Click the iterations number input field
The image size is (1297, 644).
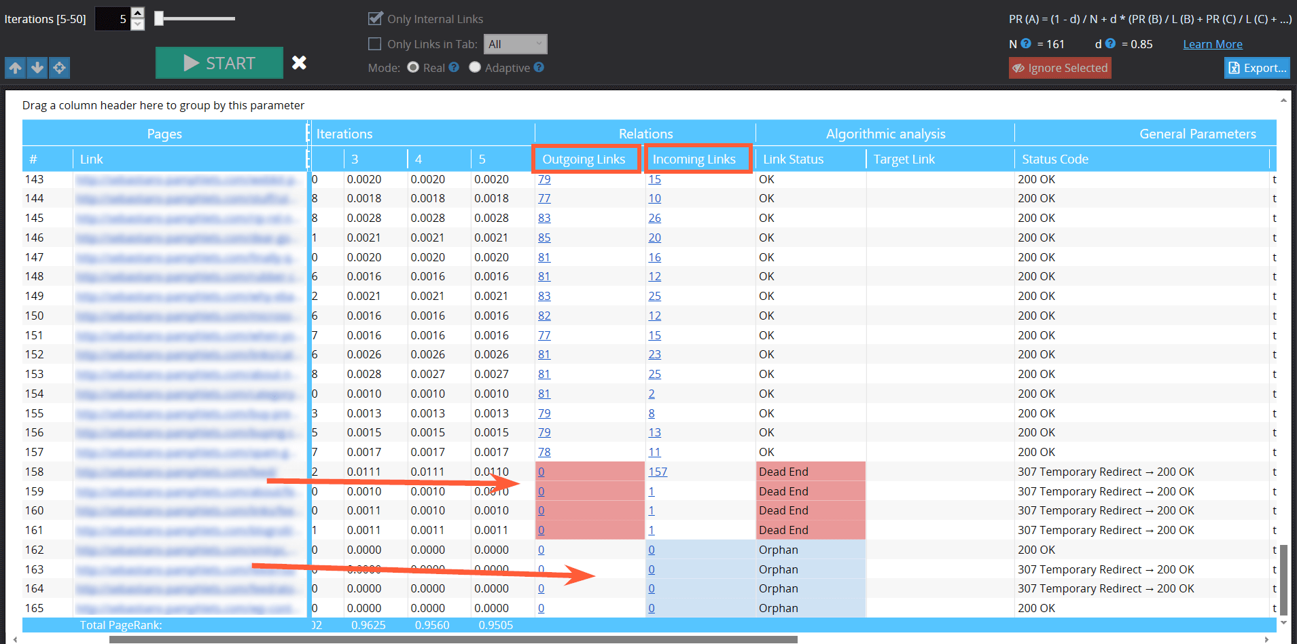[x=112, y=19]
